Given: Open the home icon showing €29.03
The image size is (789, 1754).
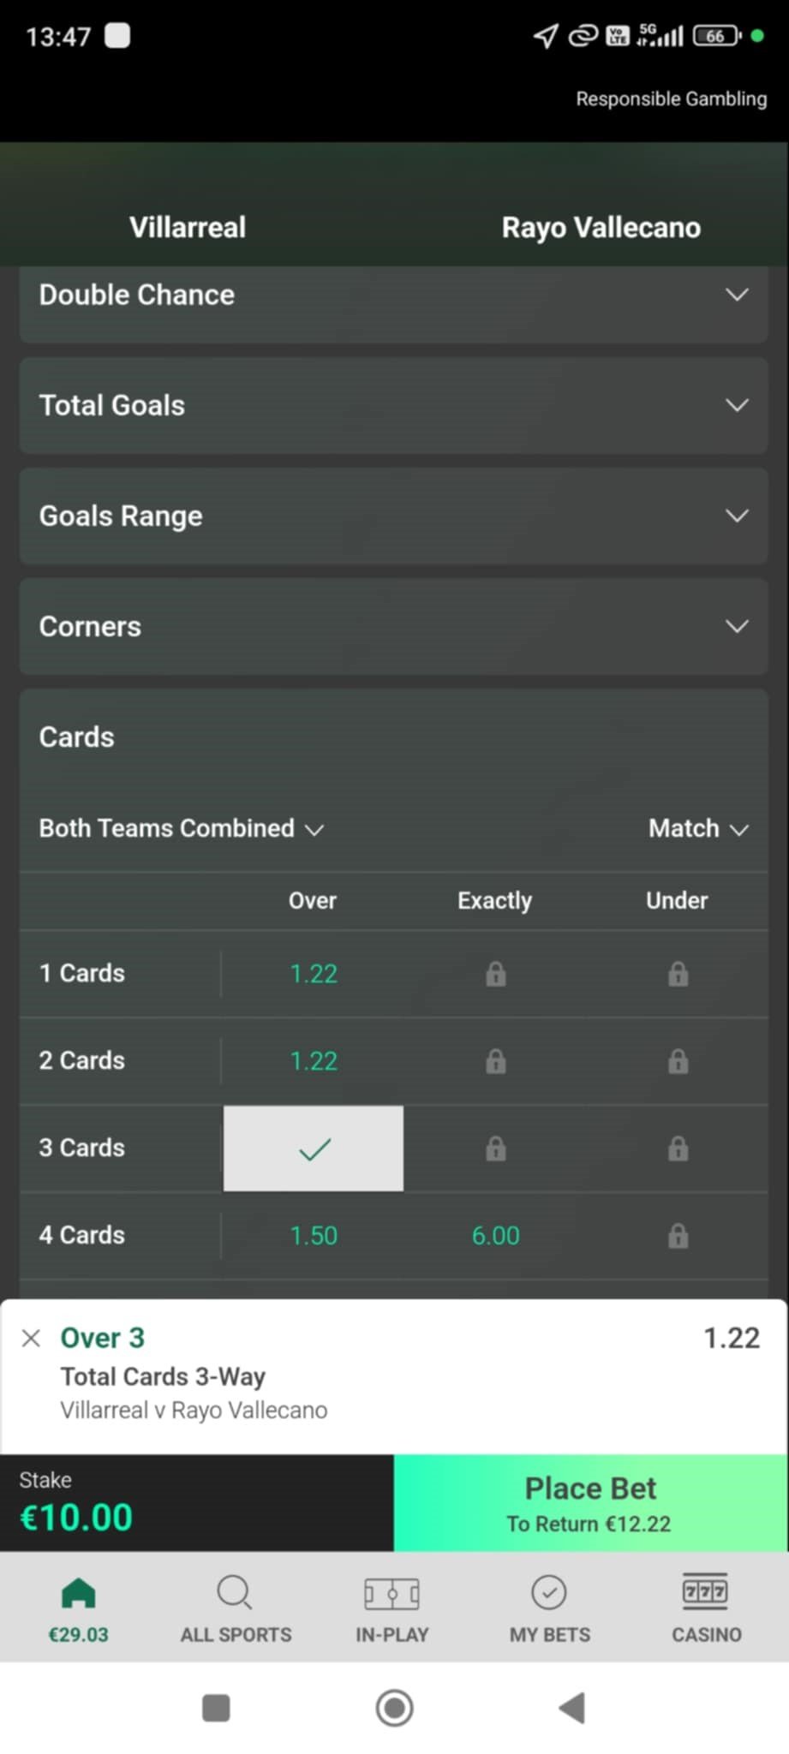Looking at the screenshot, I should point(78,1608).
